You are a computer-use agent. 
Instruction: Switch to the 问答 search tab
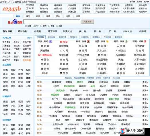click(x=78, y=16)
